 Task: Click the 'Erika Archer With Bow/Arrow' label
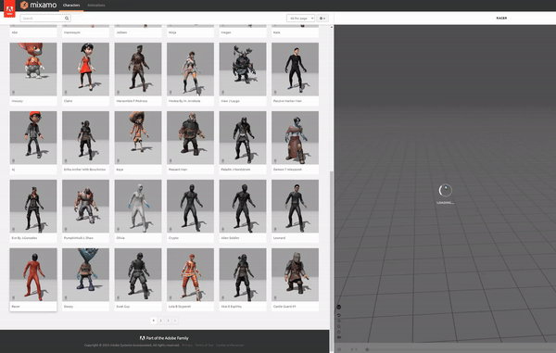84,170
